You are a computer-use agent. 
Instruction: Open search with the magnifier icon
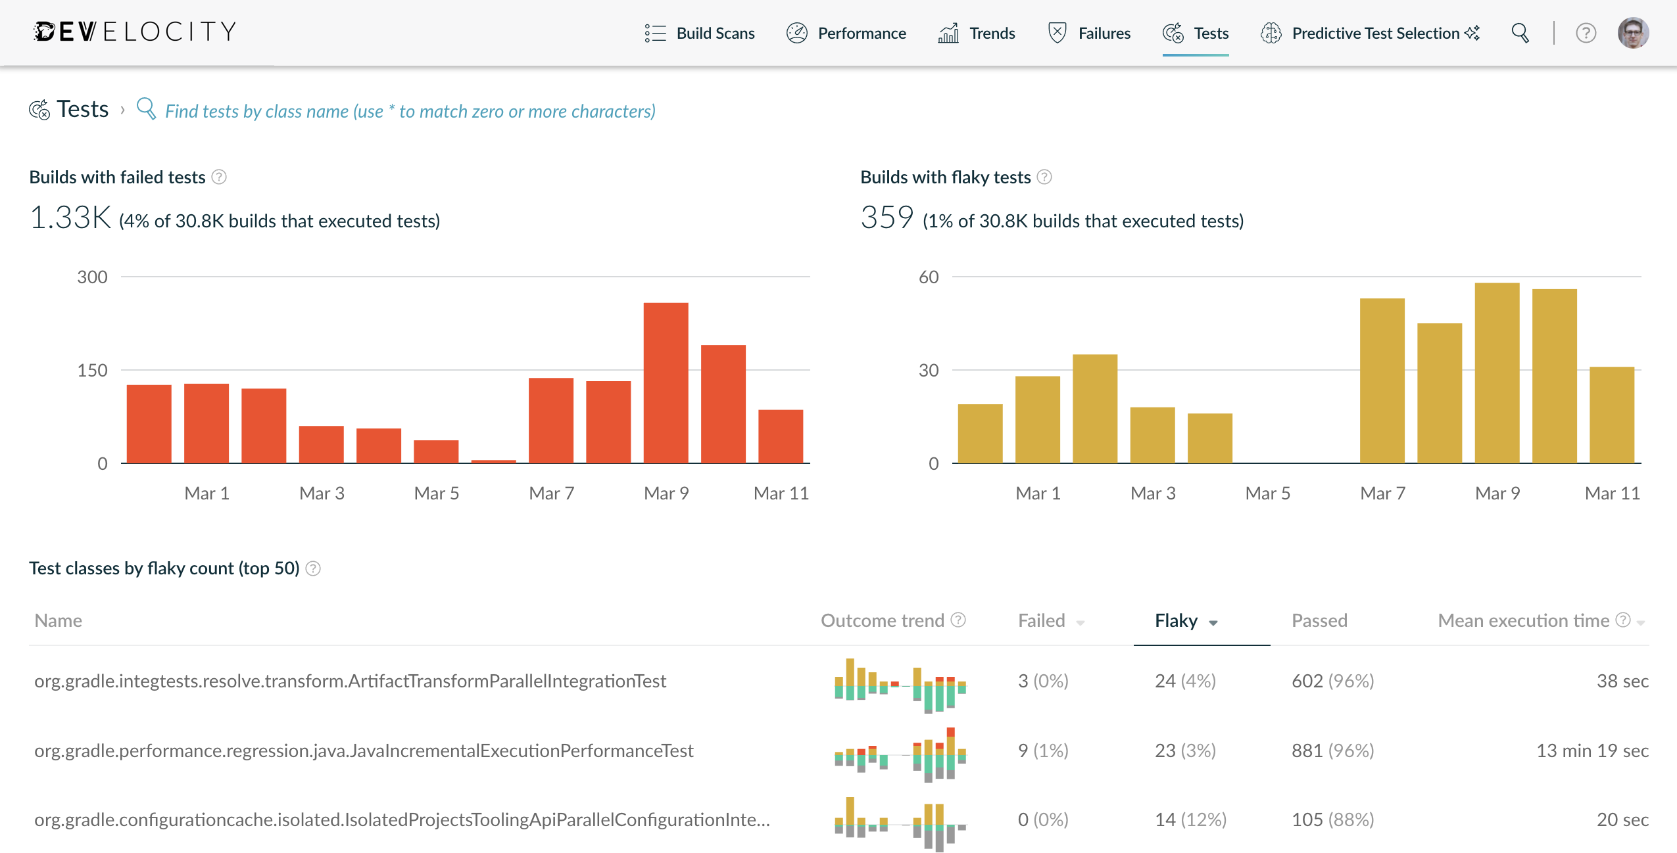click(x=1520, y=33)
